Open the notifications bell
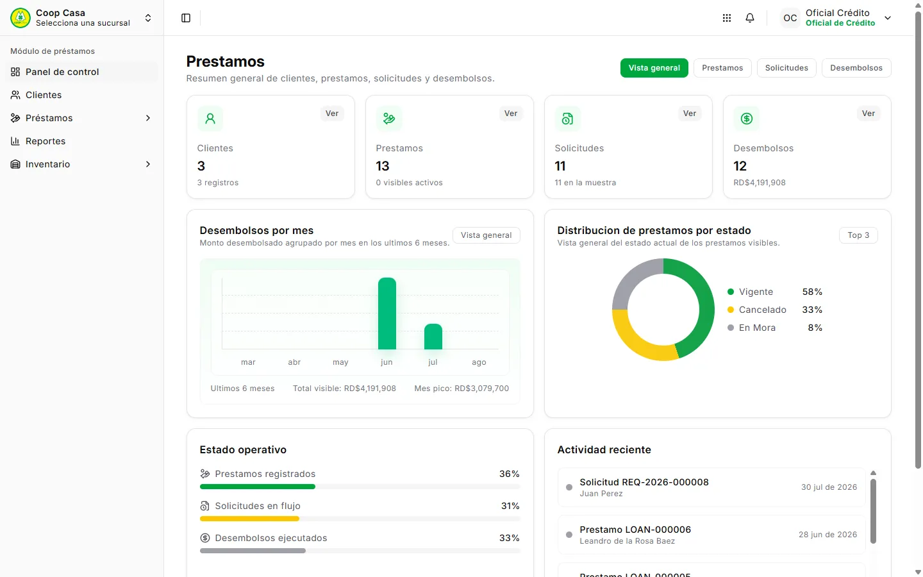Viewport: 923px width, 577px height. [750, 18]
